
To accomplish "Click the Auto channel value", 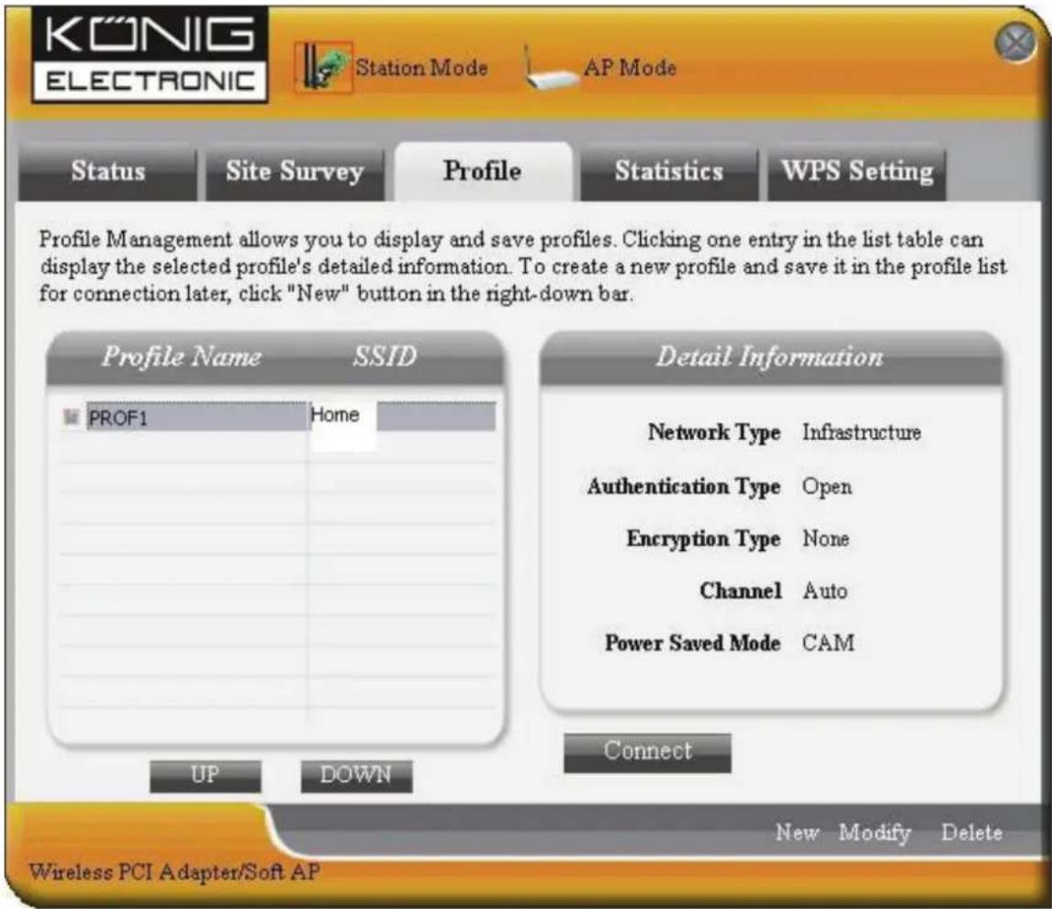I will point(825,591).
